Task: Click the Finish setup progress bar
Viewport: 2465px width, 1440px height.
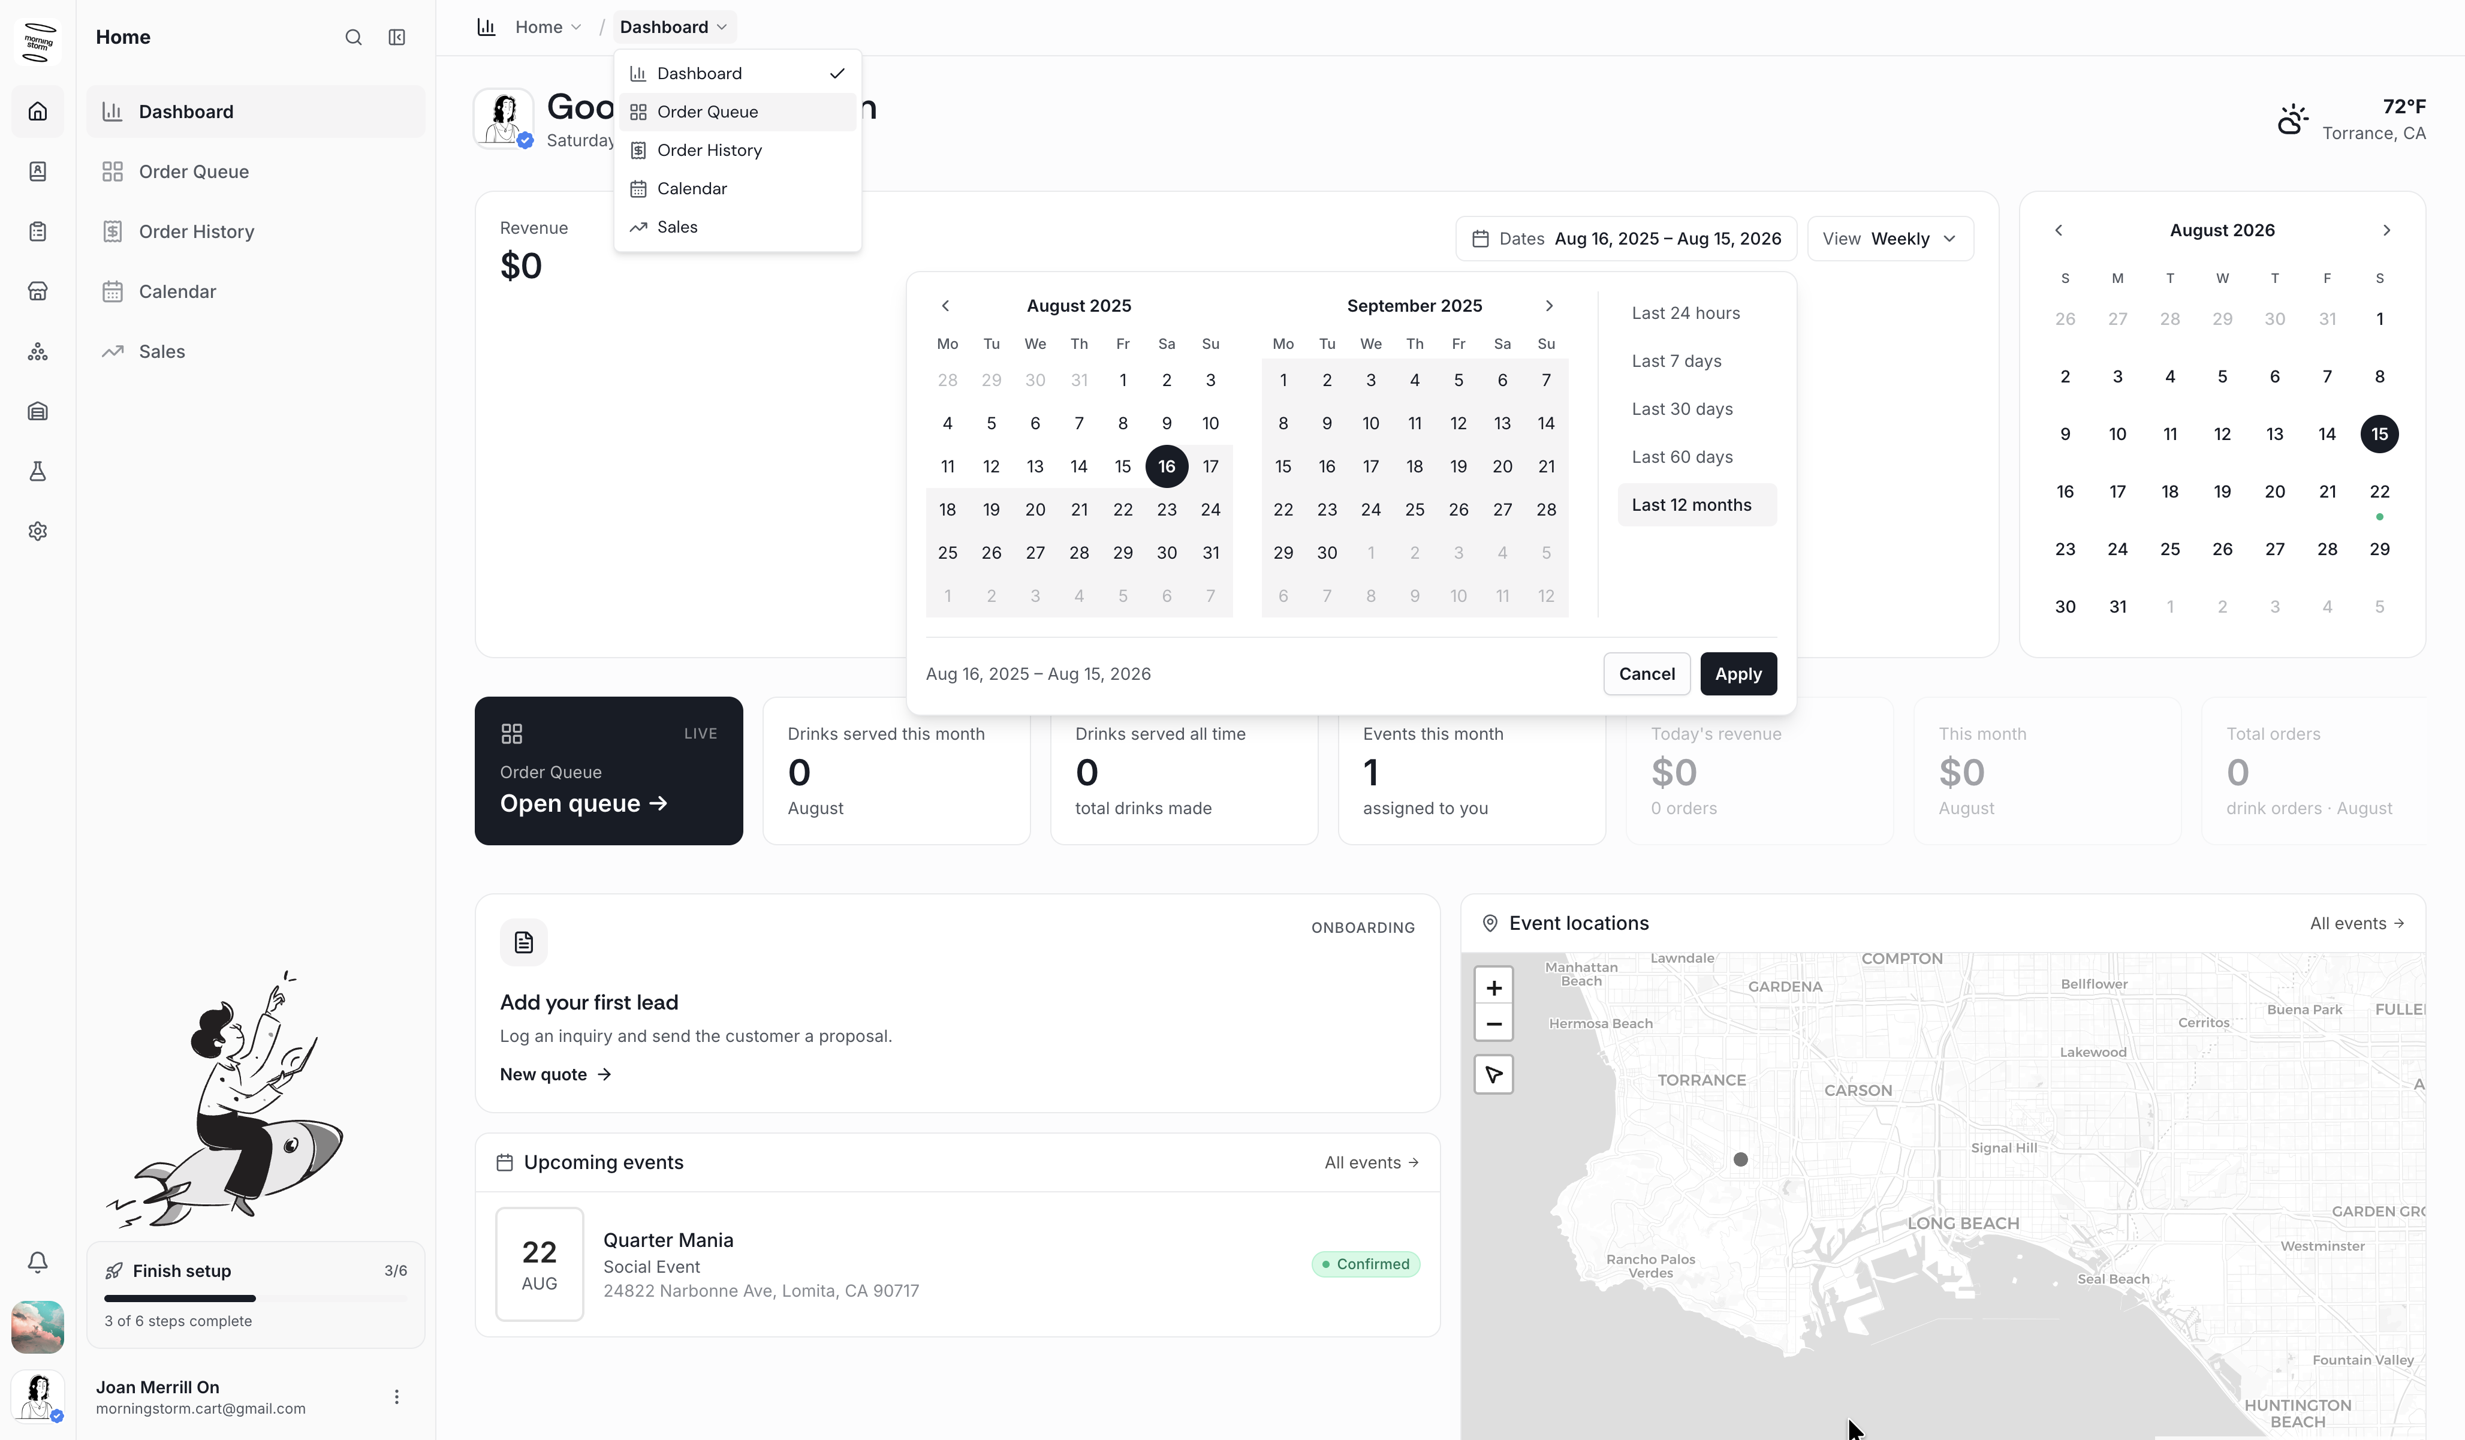Action: [257, 1298]
